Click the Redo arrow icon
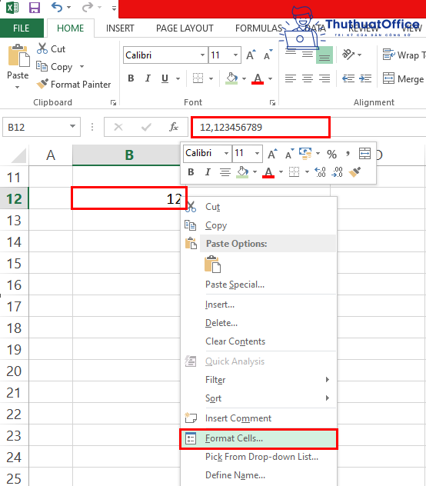 88,7
